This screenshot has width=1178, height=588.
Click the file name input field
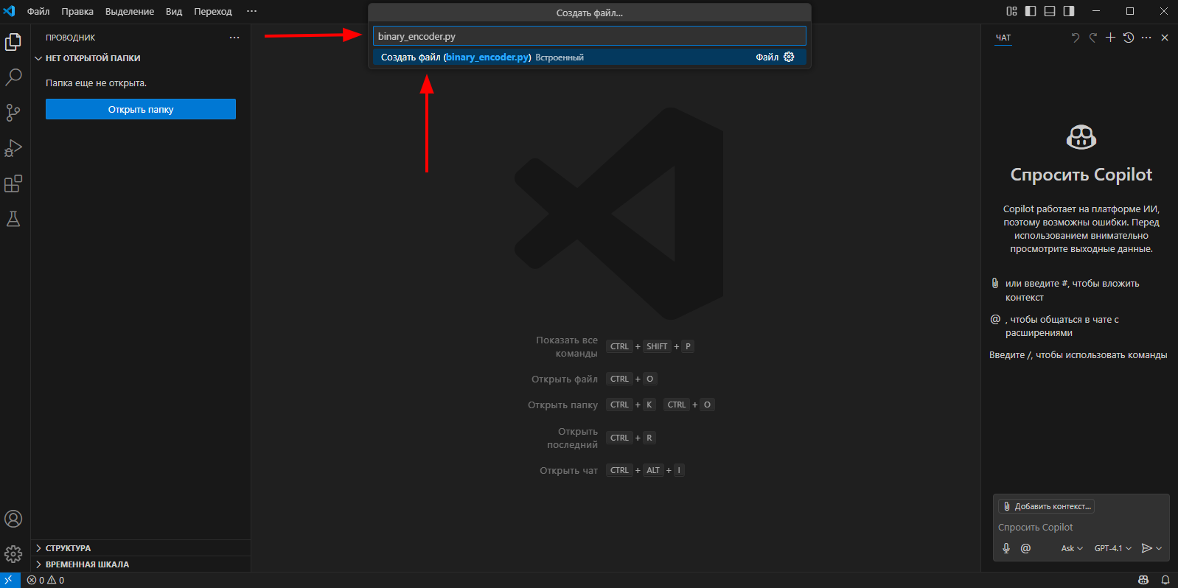[x=589, y=36]
